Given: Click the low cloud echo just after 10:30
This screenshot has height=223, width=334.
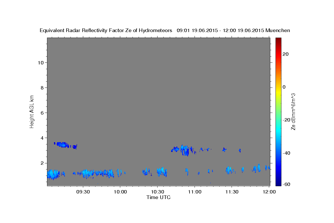Looking at the screenshot, I should (x=162, y=172).
